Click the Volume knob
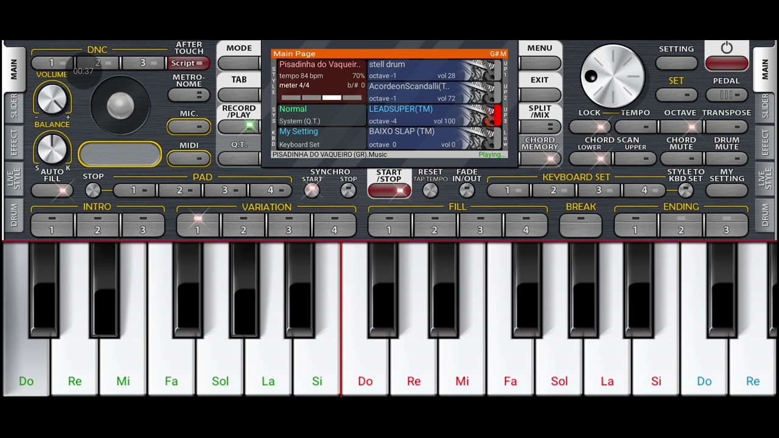This screenshot has width=779, height=438. pos(52,98)
